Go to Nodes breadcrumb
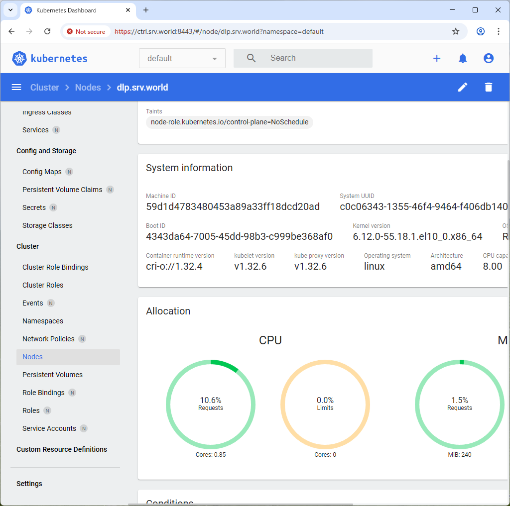This screenshot has width=510, height=506. coord(88,88)
